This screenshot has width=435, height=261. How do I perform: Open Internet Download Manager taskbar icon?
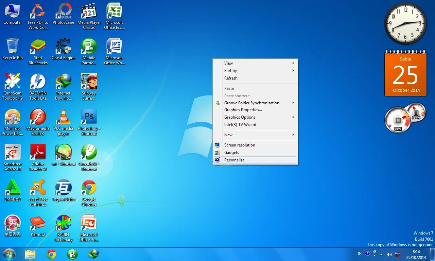(x=93, y=254)
